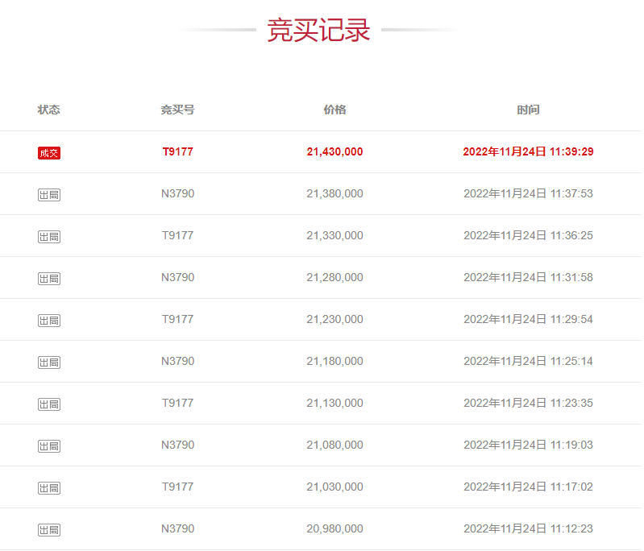644x551 pixels.
Task: Click the 出局 badge for the 20,980,000 bid
Action: tap(49, 530)
